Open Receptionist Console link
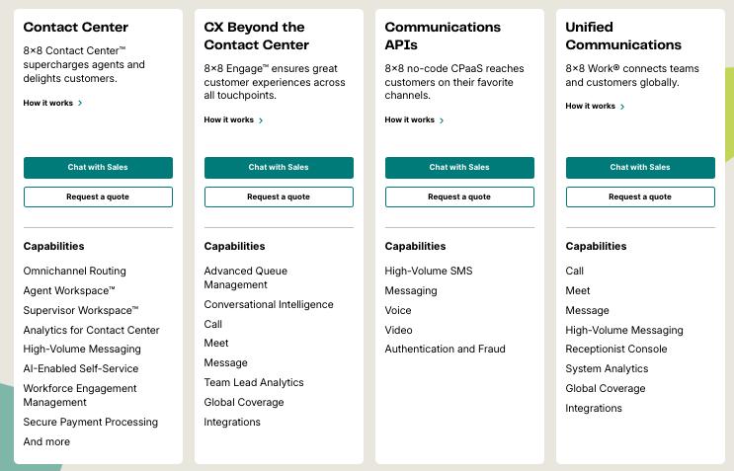Viewport: 734px width, 471px height. click(616, 350)
